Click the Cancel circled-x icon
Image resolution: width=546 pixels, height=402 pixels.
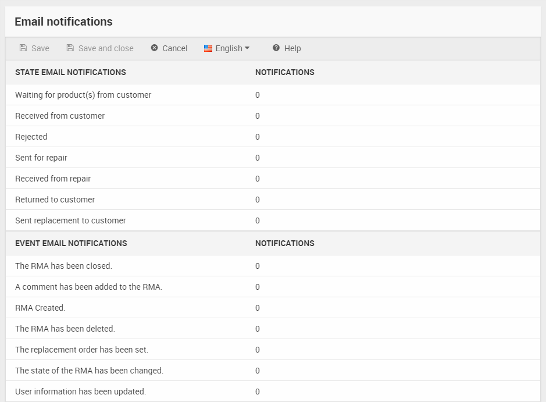click(x=155, y=48)
